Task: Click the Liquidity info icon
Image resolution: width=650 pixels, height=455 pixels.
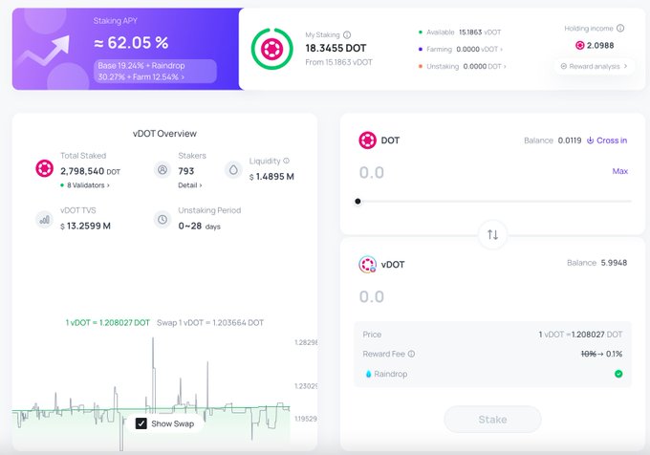Action: click(286, 161)
